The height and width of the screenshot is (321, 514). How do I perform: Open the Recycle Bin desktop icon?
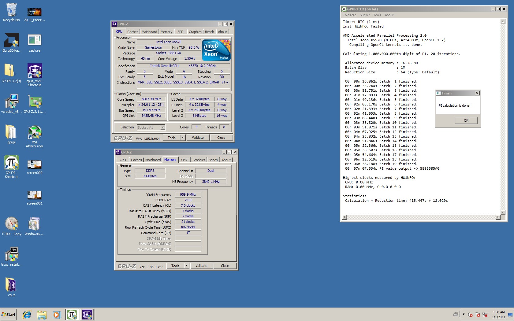point(11,12)
